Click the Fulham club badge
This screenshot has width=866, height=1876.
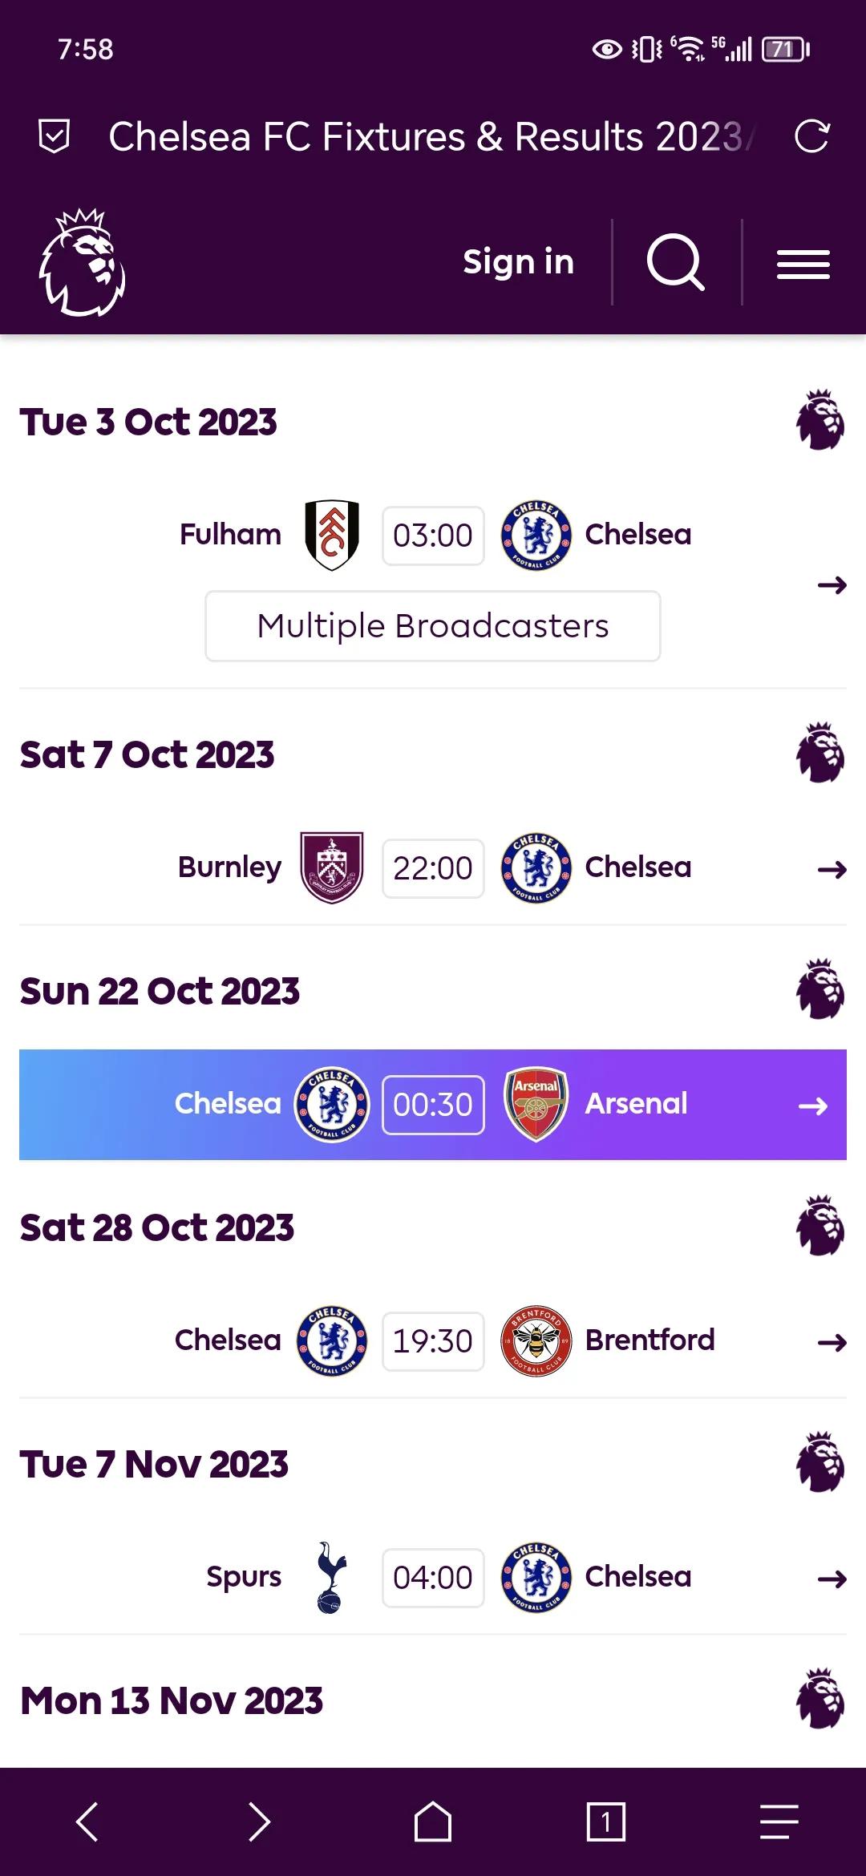pos(331,535)
